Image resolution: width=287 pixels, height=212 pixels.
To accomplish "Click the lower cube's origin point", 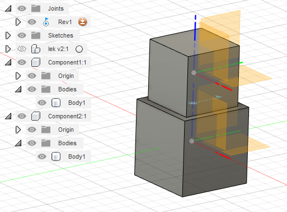I will click(191, 141).
